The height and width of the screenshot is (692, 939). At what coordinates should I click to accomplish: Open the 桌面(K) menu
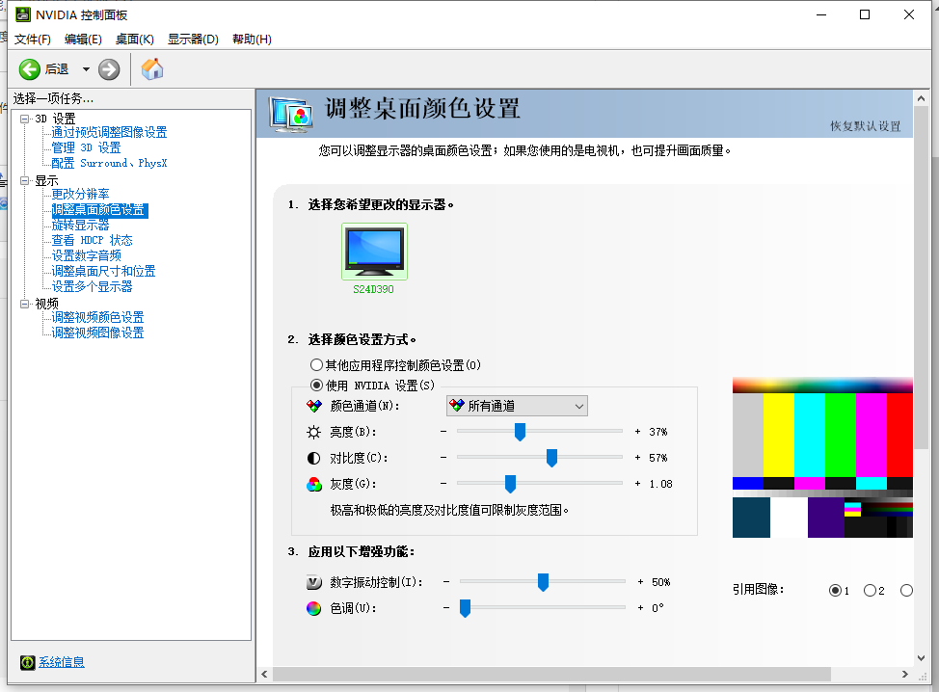134,39
